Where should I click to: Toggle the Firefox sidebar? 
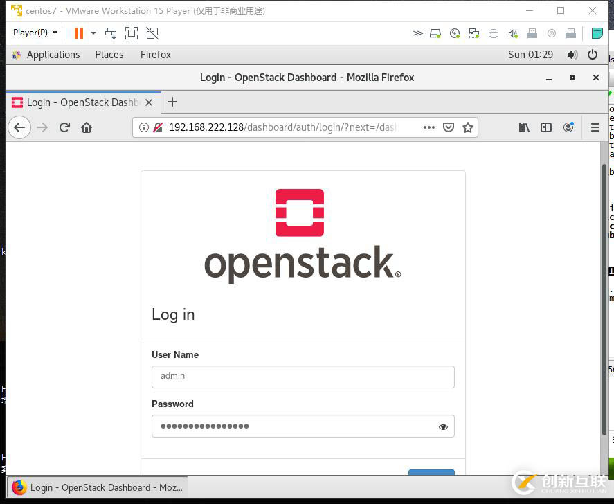click(x=546, y=127)
